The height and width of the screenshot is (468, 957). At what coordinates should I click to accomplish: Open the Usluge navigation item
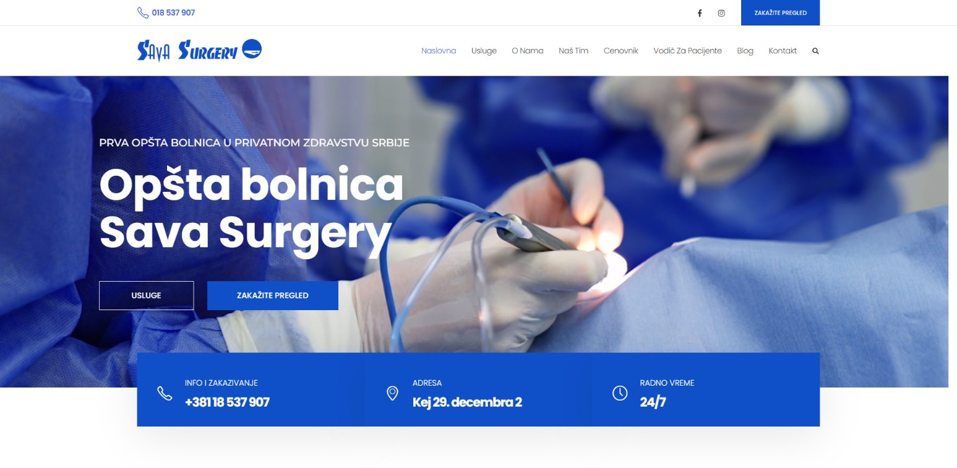click(484, 51)
